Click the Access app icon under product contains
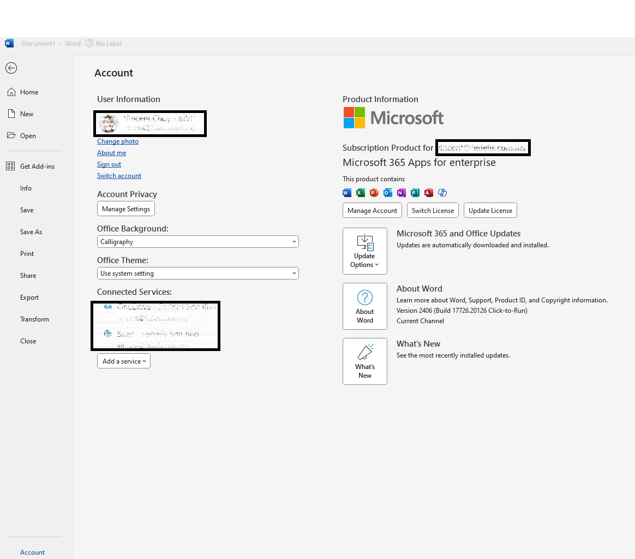 pyautogui.click(x=428, y=193)
